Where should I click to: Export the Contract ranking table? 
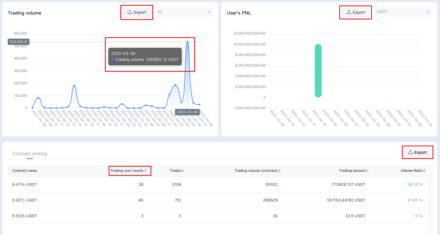[x=417, y=152]
